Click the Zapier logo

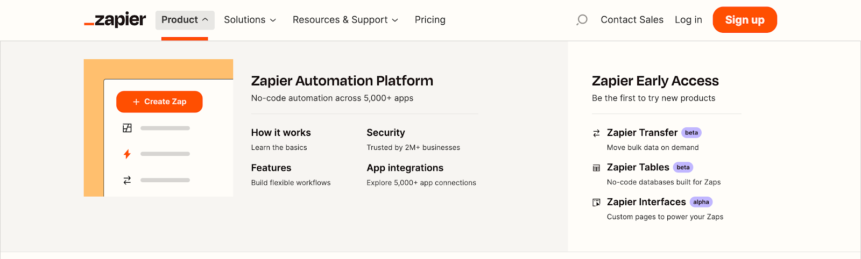tap(115, 20)
